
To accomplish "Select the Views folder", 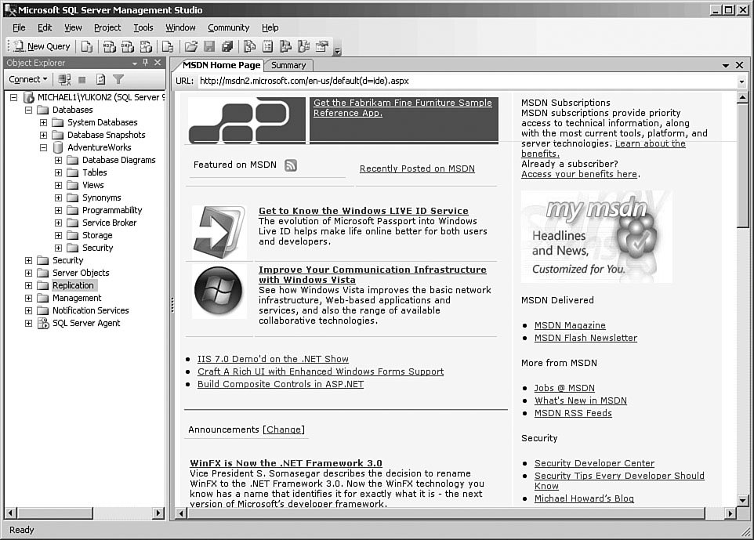I will pyautogui.click(x=92, y=185).
